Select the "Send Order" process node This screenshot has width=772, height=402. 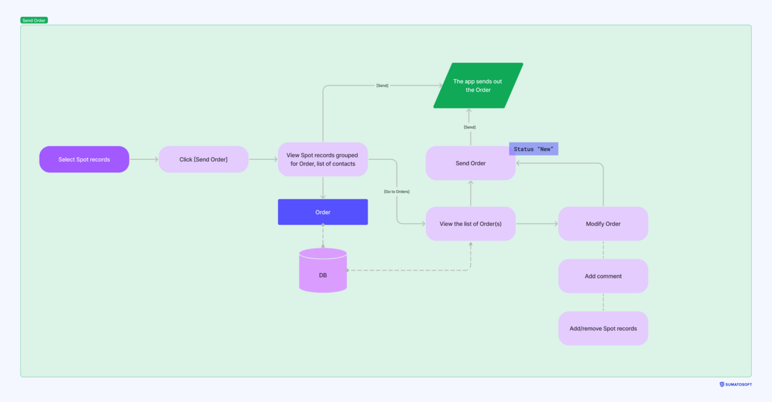click(470, 162)
